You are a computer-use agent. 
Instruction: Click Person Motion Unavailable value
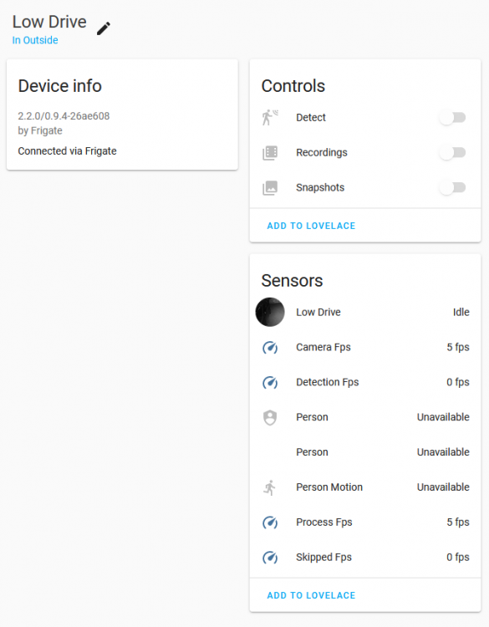443,487
